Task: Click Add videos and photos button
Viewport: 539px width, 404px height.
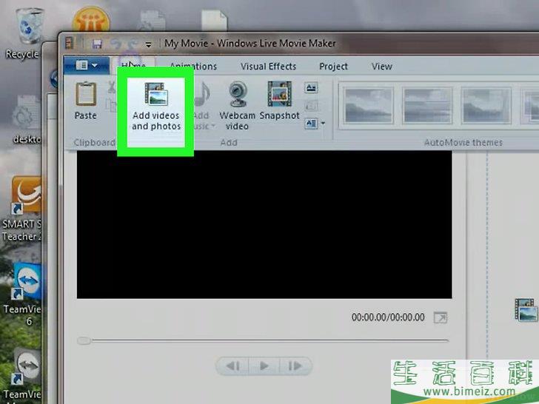Action: (x=156, y=107)
